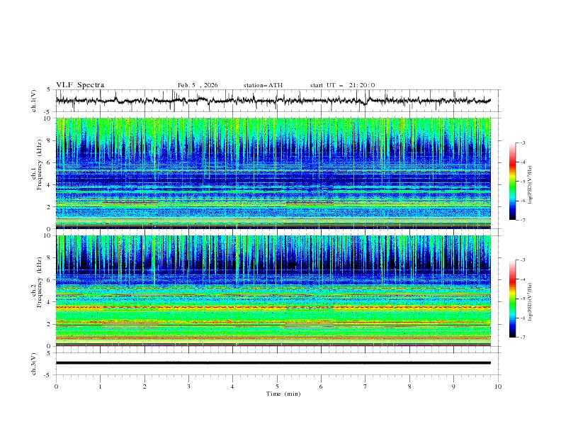
Task: Click the ch.2 spectrogram panel
Action: (273, 291)
